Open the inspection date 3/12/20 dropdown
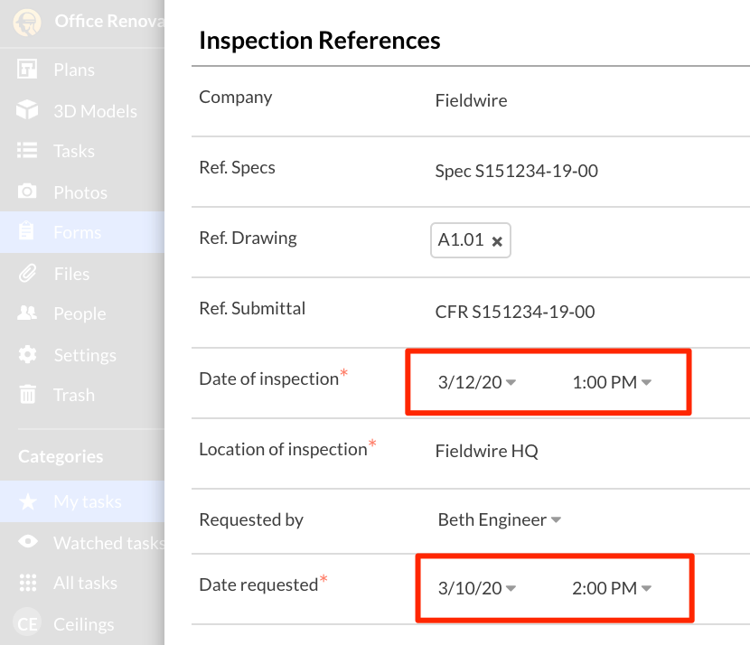 (x=476, y=382)
